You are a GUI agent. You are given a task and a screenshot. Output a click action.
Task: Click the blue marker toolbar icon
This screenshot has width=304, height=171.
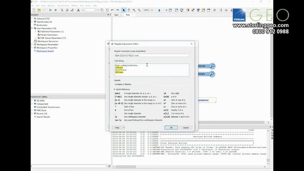point(159,10)
